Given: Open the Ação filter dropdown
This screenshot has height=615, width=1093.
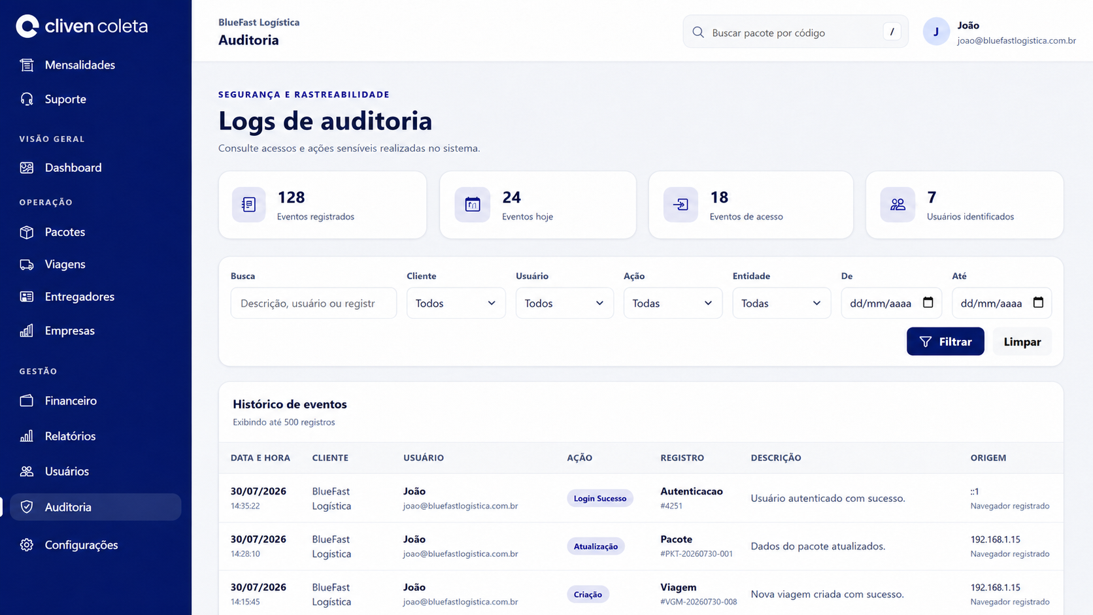Looking at the screenshot, I should coord(673,303).
